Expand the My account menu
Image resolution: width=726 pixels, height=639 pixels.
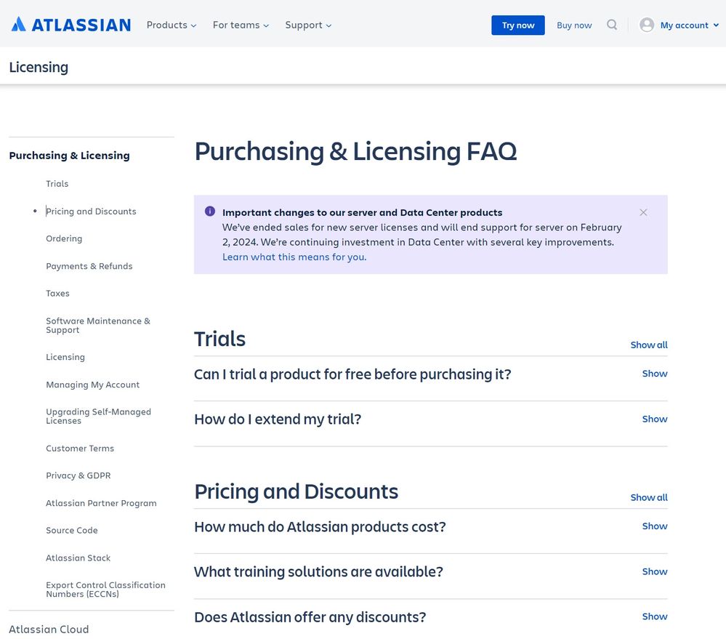pos(683,24)
